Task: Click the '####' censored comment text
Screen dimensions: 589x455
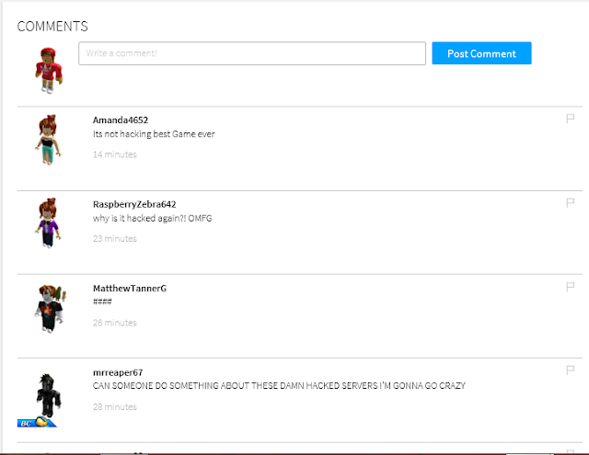Action: 102,301
